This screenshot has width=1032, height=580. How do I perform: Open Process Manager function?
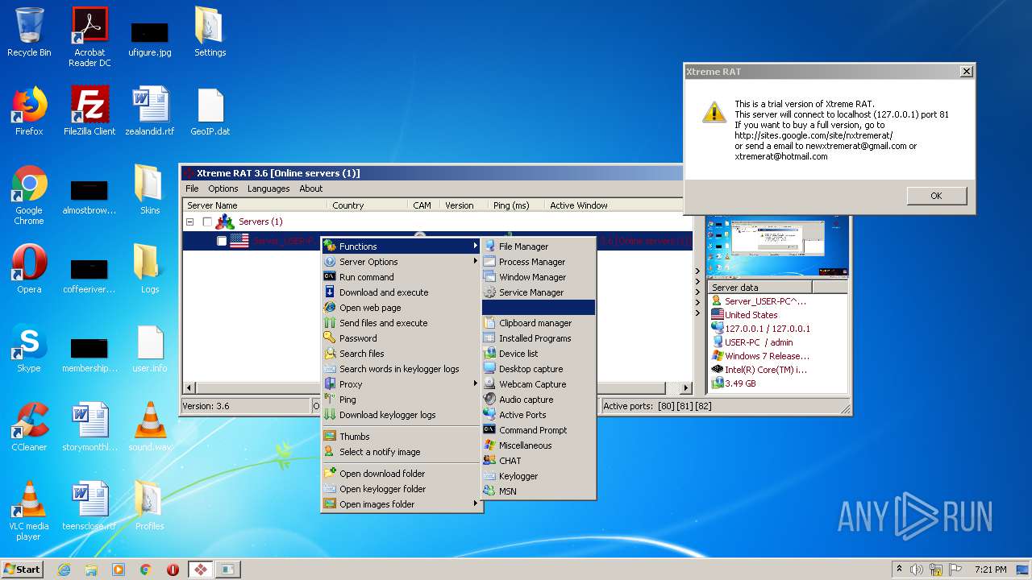(538, 262)
